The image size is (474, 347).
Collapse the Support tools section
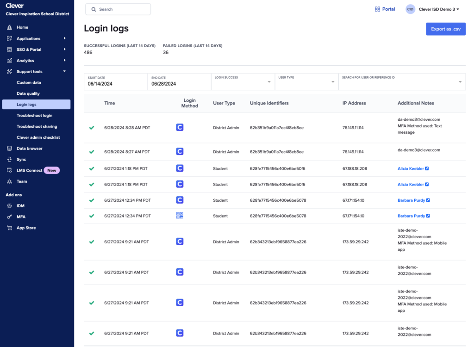point(64,71)
